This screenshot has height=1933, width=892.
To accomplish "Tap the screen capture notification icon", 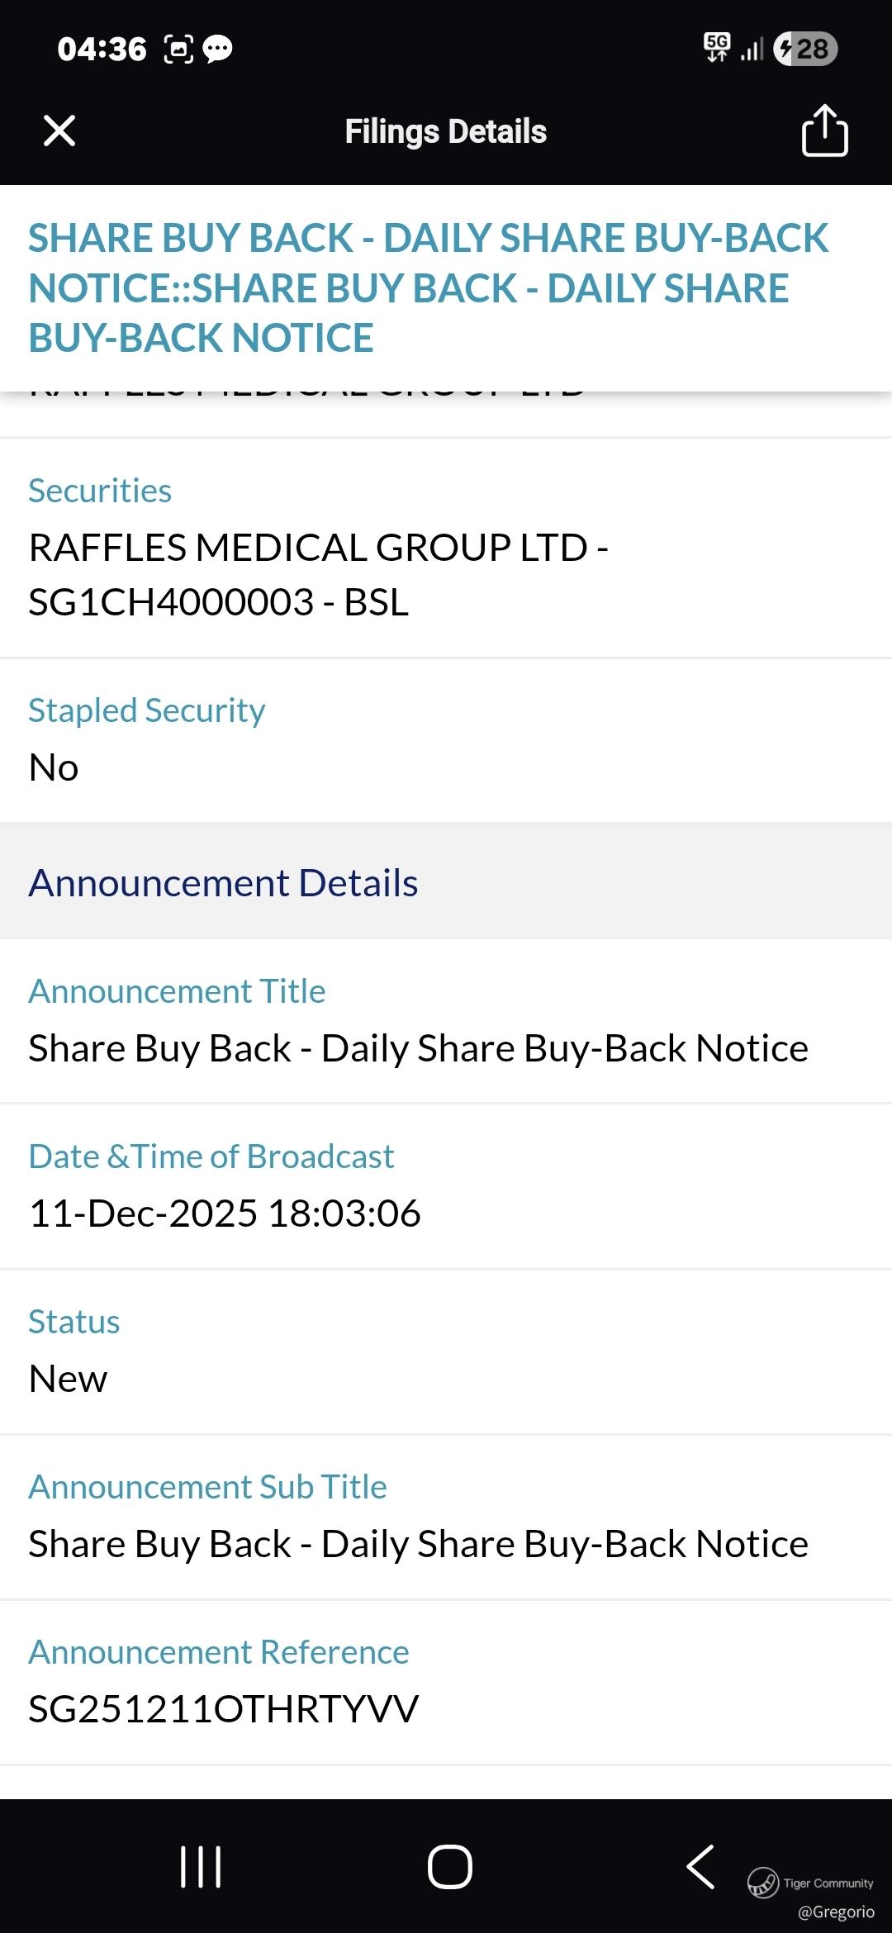I will [178, 50].
